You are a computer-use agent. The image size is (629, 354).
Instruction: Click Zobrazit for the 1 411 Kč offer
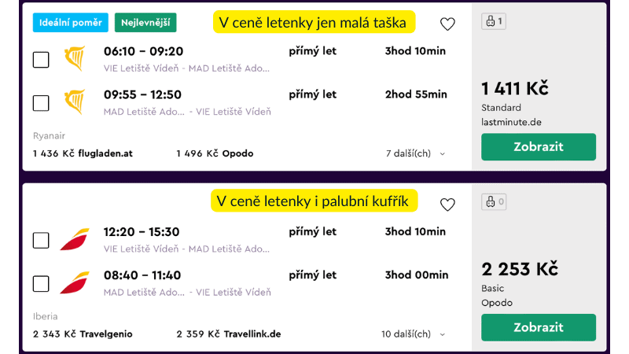(x=539, y=147)
